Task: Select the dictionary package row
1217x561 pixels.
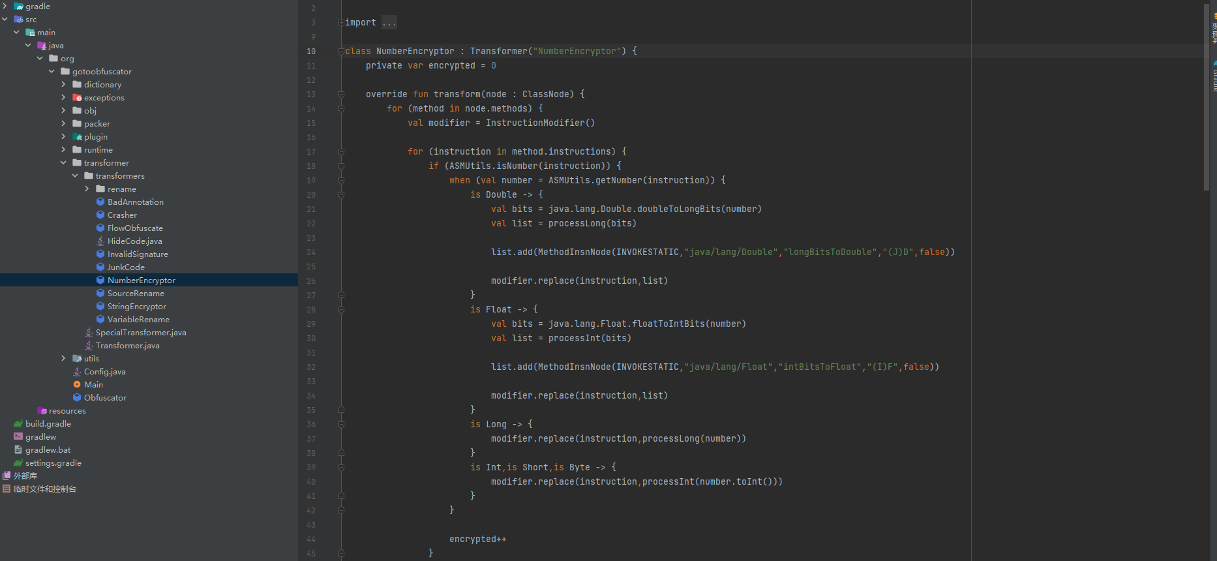Action: click(x=149, y=84)
